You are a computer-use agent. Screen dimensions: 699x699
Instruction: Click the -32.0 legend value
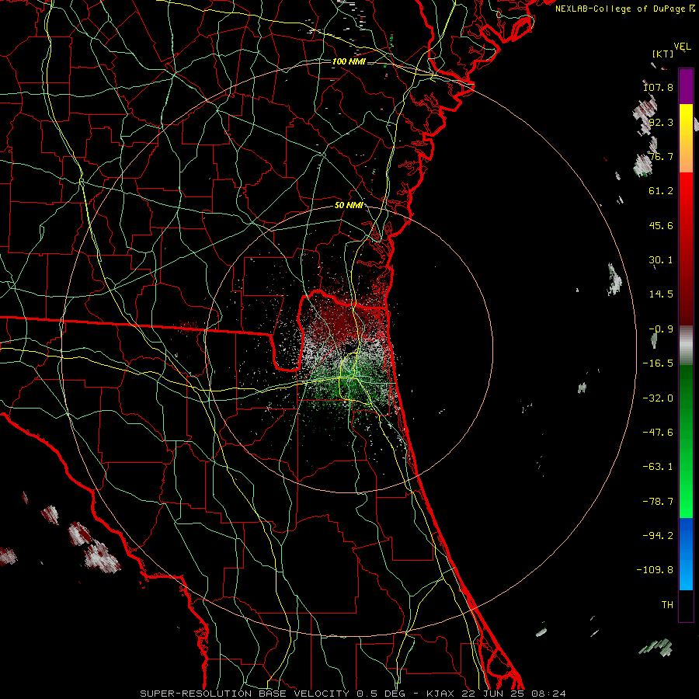(x=658, y=398)
